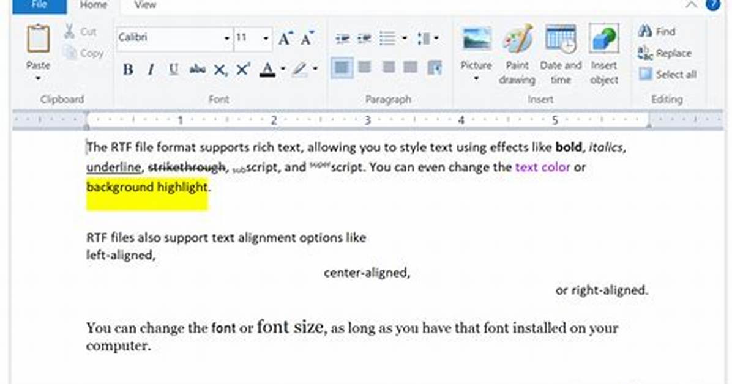732x384 pixels.
Task: Toggle subscript formatting
Action: (x=220, y=70)
